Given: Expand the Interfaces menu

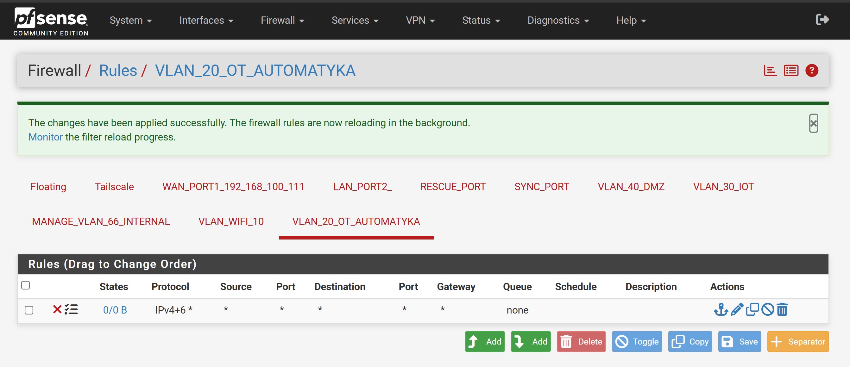Looking at the screenshot, I should point(206,21).
